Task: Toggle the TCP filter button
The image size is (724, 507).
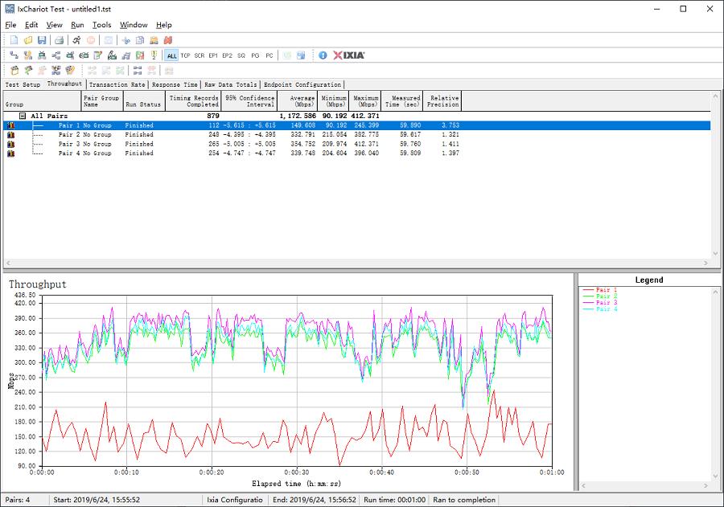Action: tap(185, 55)
